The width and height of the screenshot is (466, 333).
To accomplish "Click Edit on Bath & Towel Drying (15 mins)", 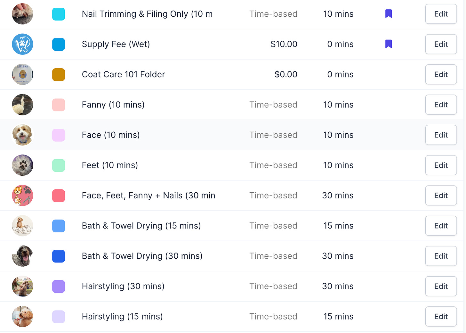I will (x=441, y=226).
